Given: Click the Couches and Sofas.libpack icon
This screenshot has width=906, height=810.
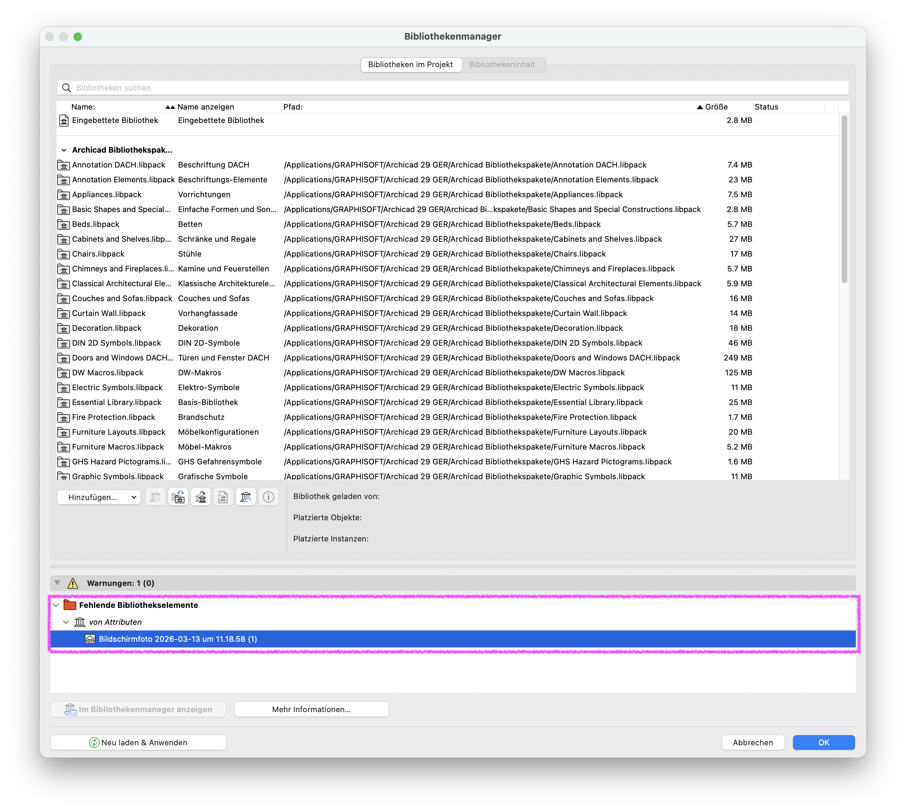Looking at the screenshot, I should 64,299.
